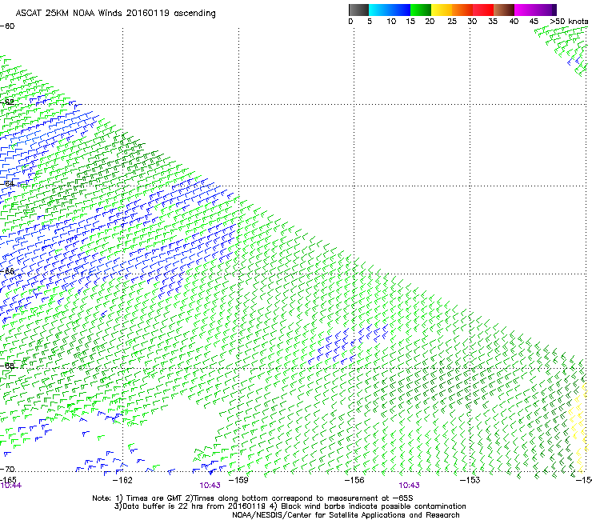592x520 pixels.
Task: Click the -153 longitude axis label
Action: click(470, 480)
